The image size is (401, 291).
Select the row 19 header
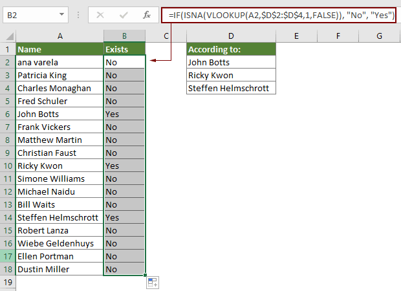8,282
